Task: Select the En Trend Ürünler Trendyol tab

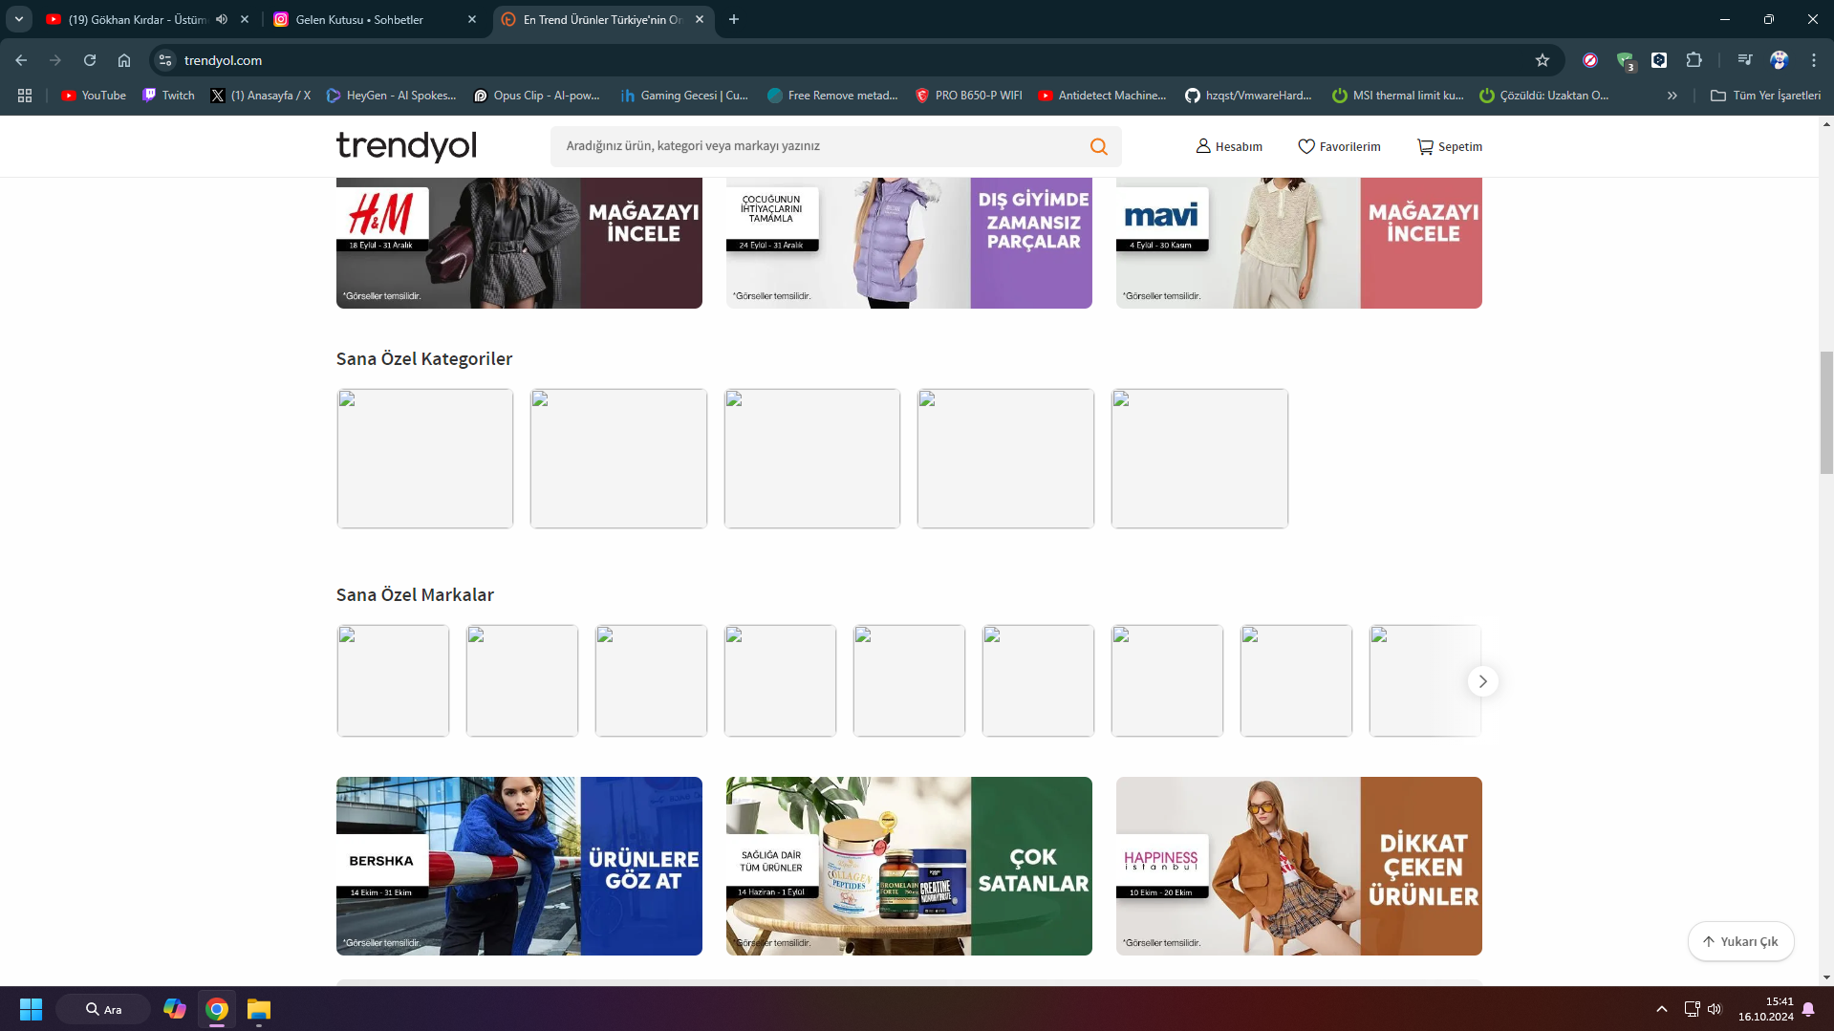Action: 602,19
